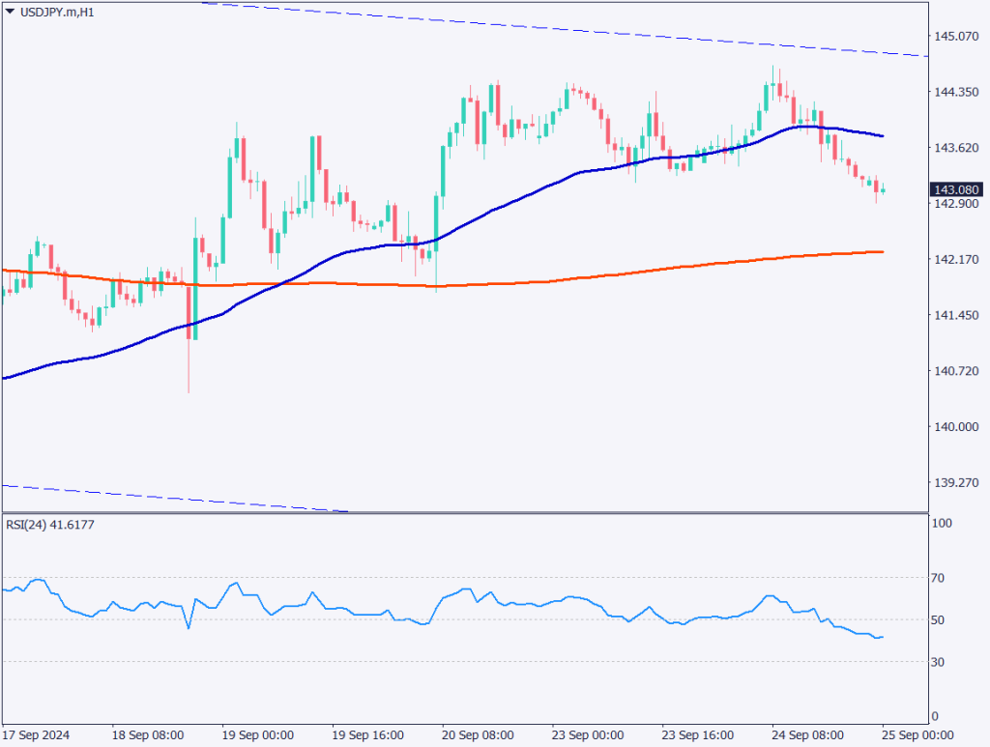
Task: Click the 140.000 price scale label
Action: click(956, 427)
